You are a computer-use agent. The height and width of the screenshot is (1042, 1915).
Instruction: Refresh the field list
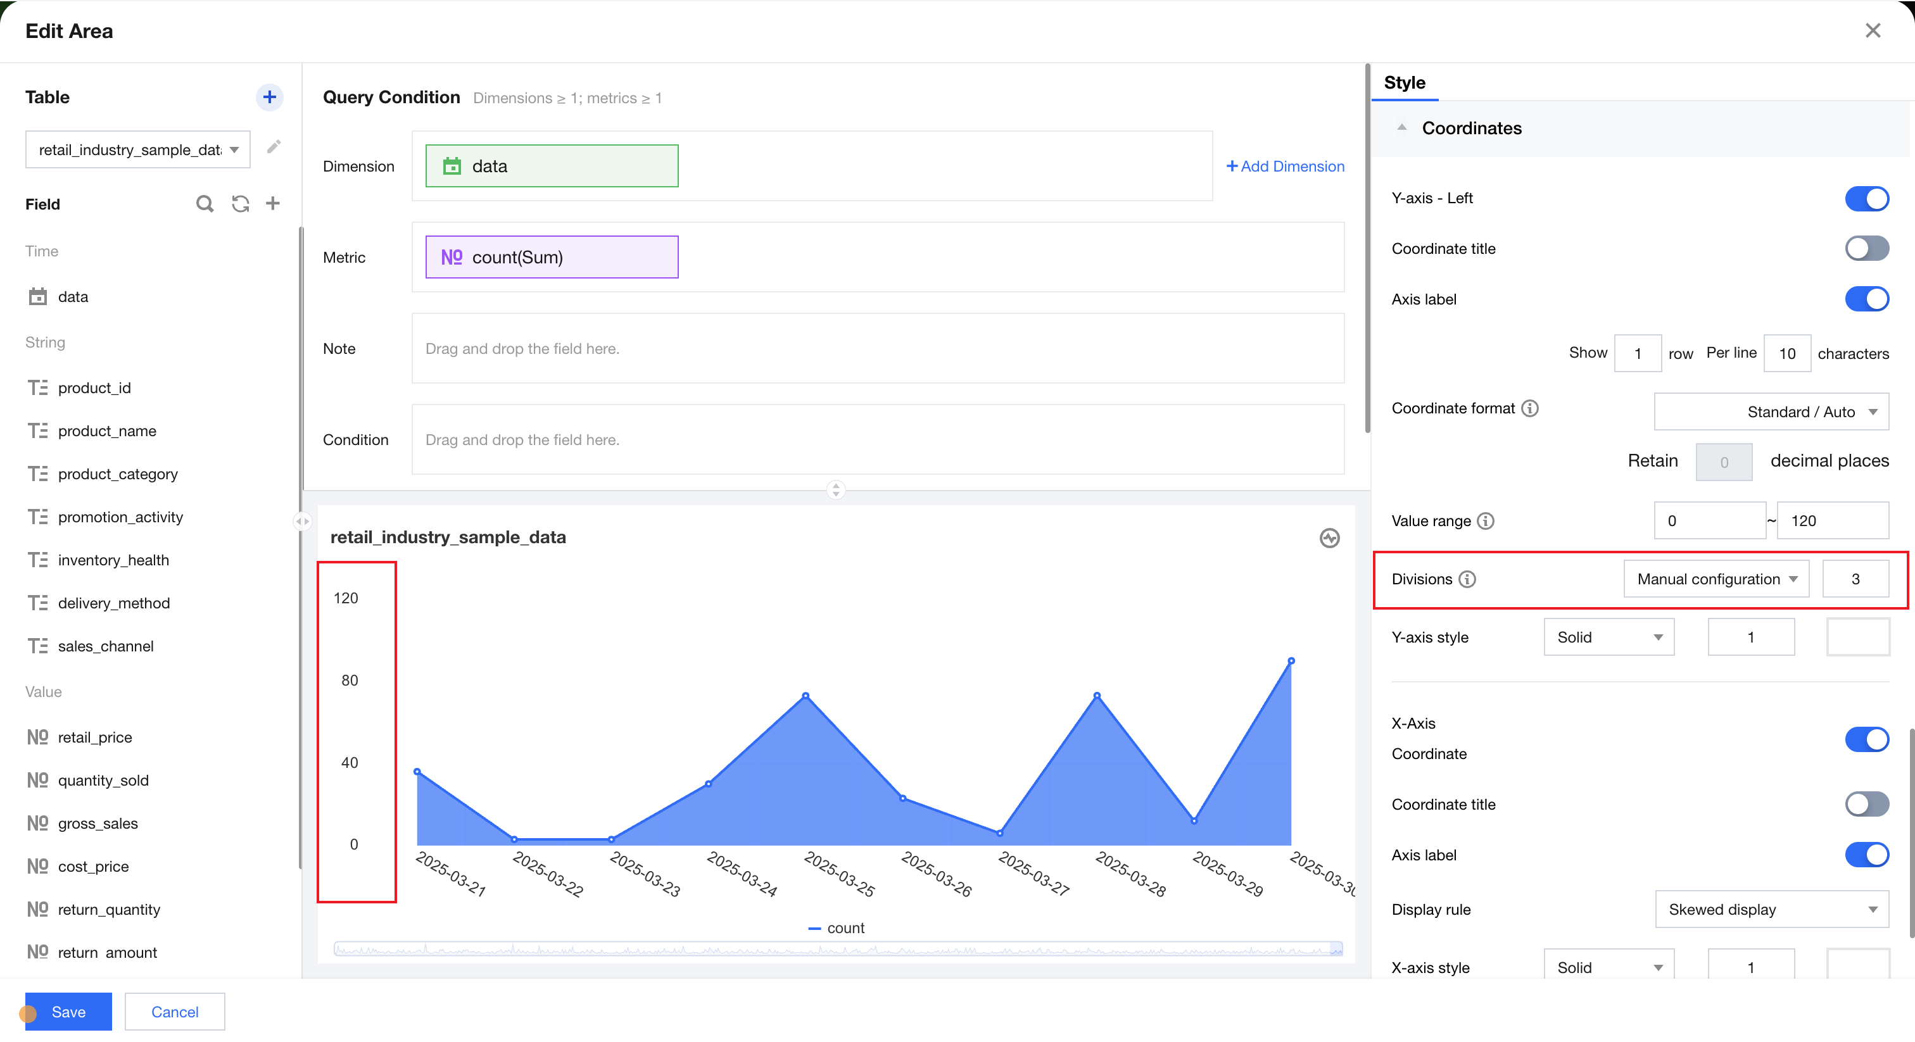point(240,204)
